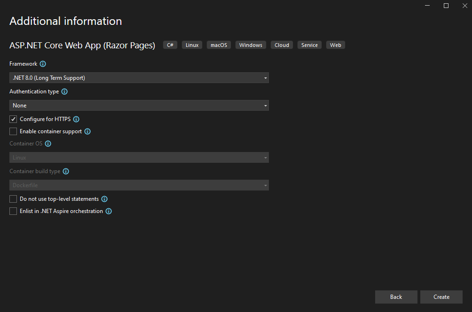Click the Container build type info icon
This screenshot has height=312, width=472.
tap(66, 171)
